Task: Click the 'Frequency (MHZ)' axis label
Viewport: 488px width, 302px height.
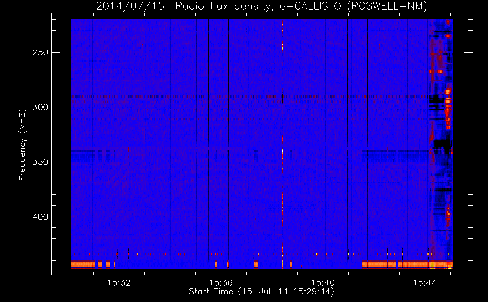Action: coord(23,145)
